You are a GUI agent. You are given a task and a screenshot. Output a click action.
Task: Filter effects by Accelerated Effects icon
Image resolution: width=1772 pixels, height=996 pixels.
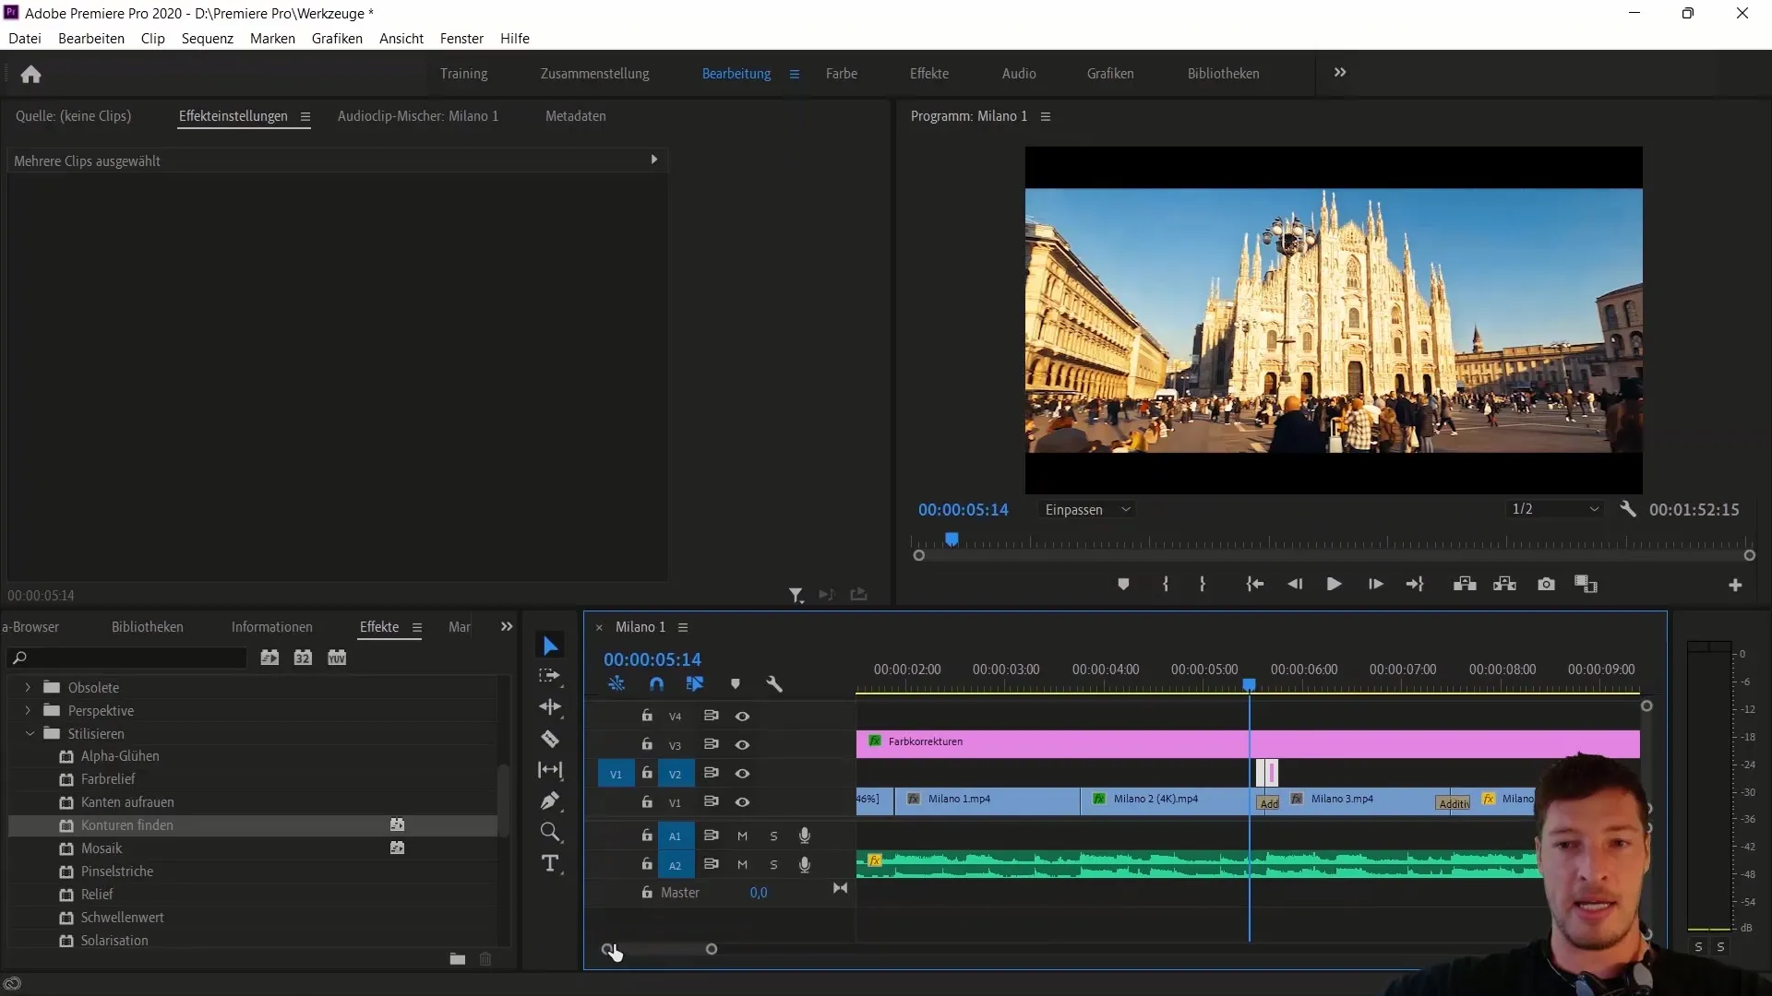(269, 658)
